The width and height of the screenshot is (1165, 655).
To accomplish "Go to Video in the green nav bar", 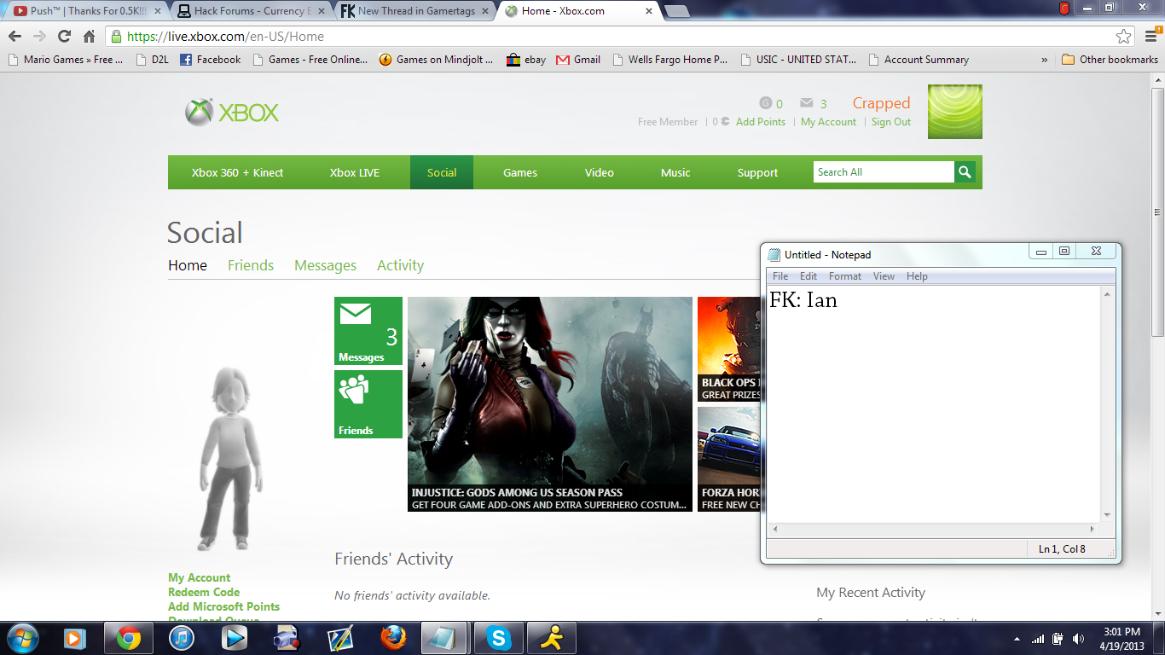I will pos(600,172).
